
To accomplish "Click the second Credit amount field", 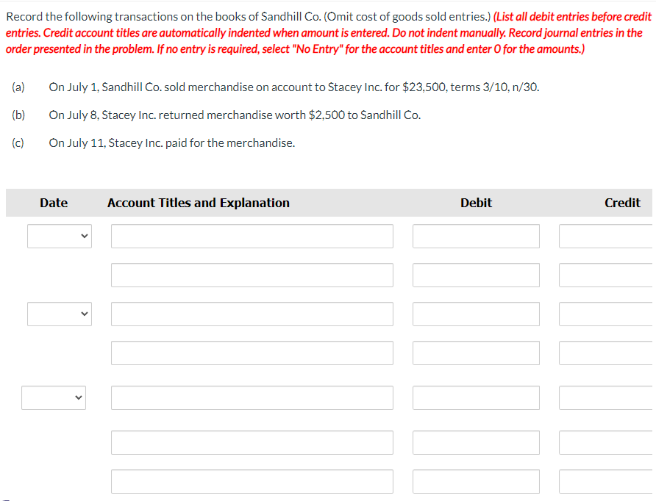I will [x=610, y=275].
